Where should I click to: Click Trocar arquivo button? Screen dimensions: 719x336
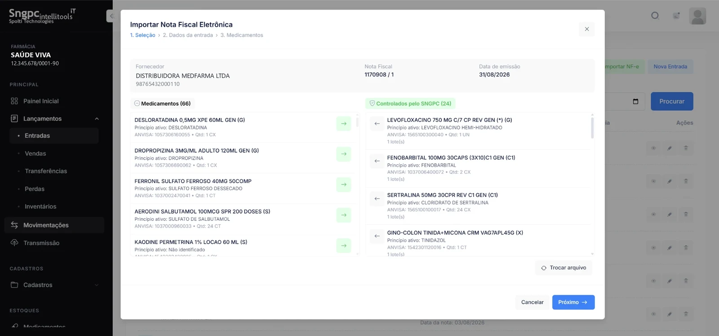564,268
